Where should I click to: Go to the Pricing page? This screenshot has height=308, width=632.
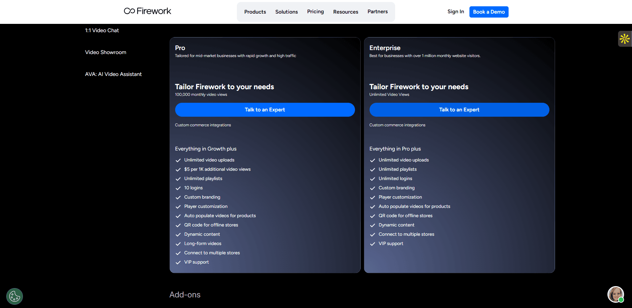pyautogui.click(x=315, y=12)
